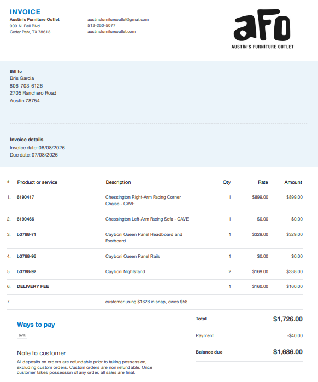The height and width of the screenshot is (382, 318).
Task: Click the Austin's Furniture Outlet company name
Action: coord(34,19)
